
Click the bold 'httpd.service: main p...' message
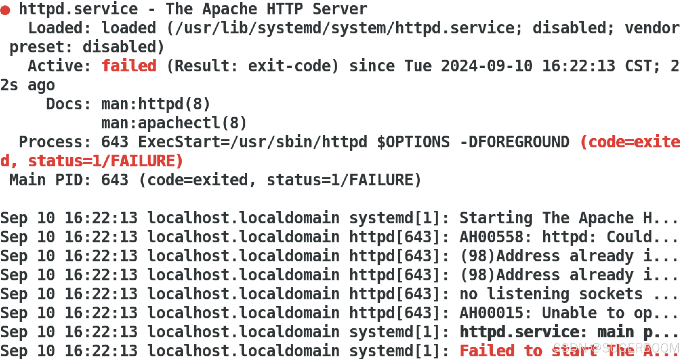pos(568,332)
